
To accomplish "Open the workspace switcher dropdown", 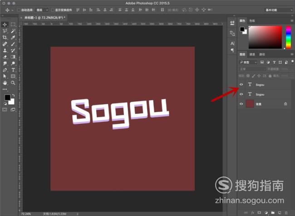I will click(279, 10).
